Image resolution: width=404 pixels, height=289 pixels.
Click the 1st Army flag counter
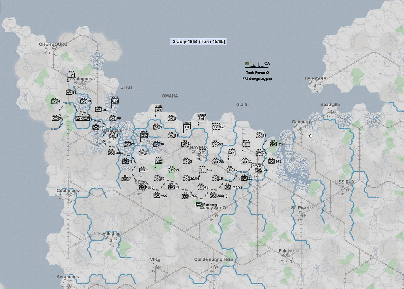(187, 127)
